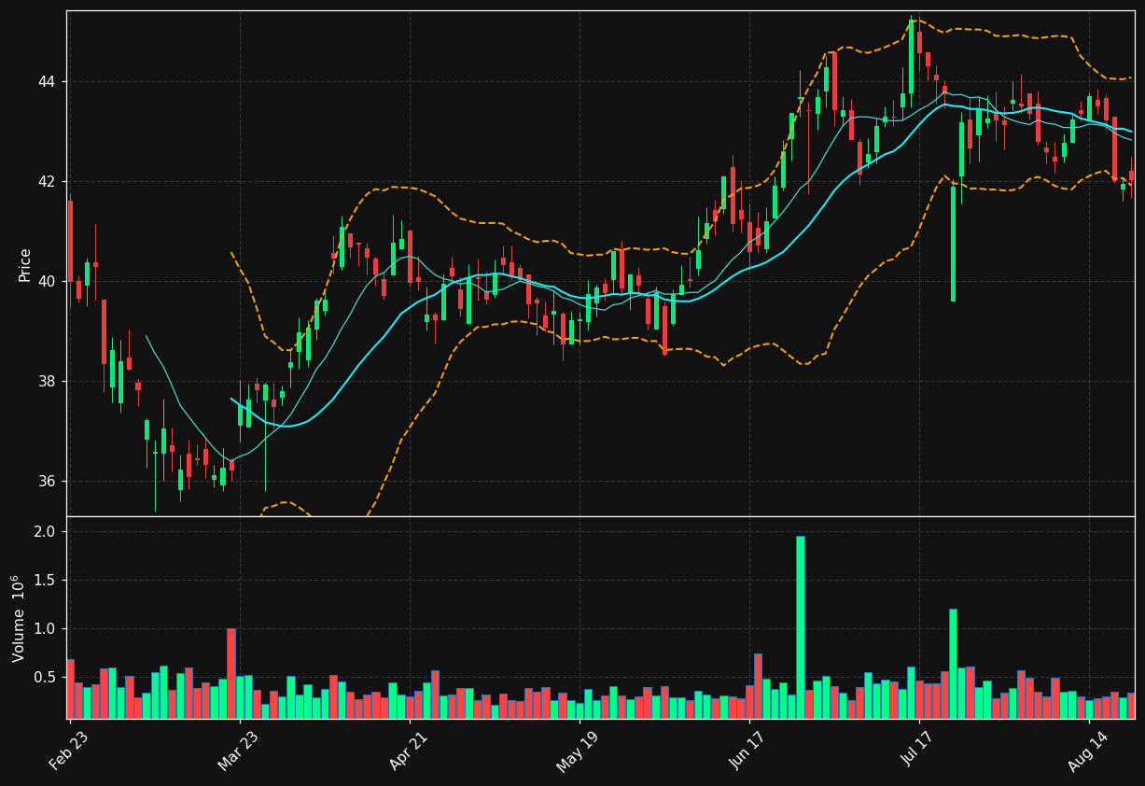Click the price axis value 36

(47, 482)
